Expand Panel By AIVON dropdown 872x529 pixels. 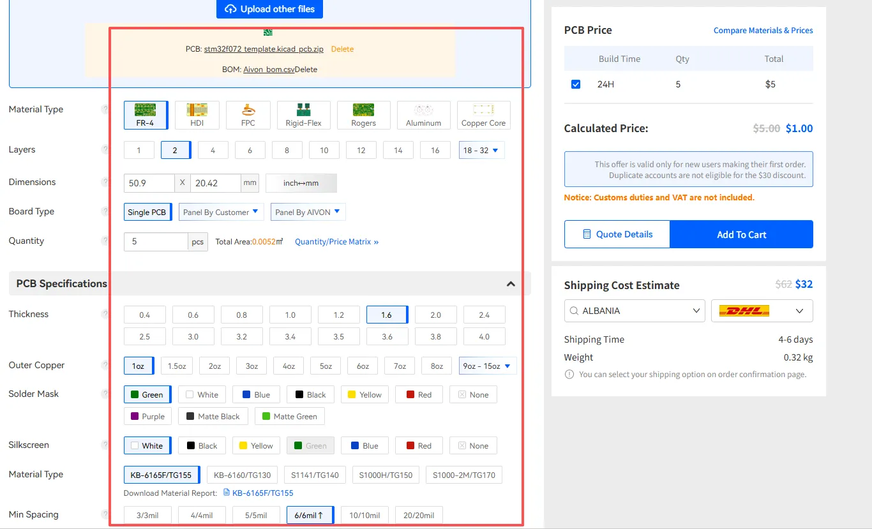coord(308,212)
